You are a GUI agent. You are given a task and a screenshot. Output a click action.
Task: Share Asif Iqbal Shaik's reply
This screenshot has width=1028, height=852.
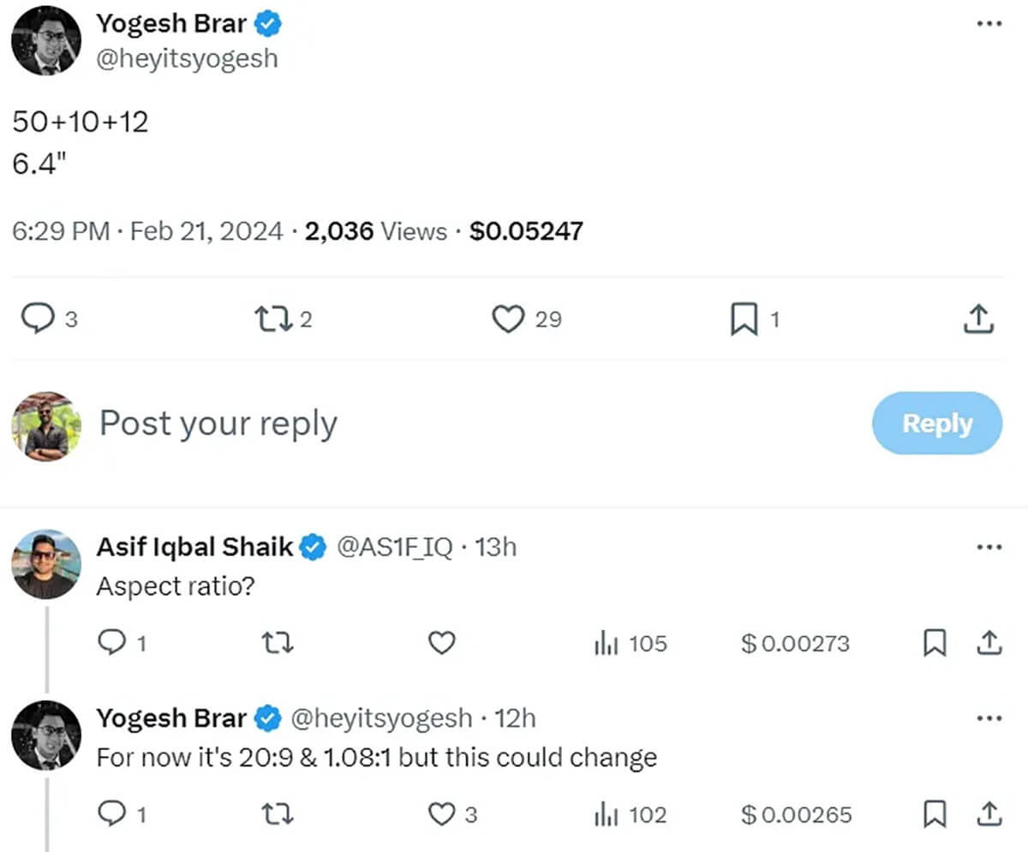tap(988, 643)
